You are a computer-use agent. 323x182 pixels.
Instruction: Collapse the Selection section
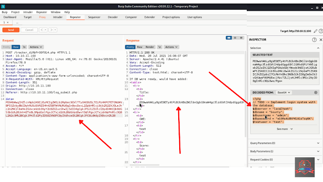coord(318,48)
